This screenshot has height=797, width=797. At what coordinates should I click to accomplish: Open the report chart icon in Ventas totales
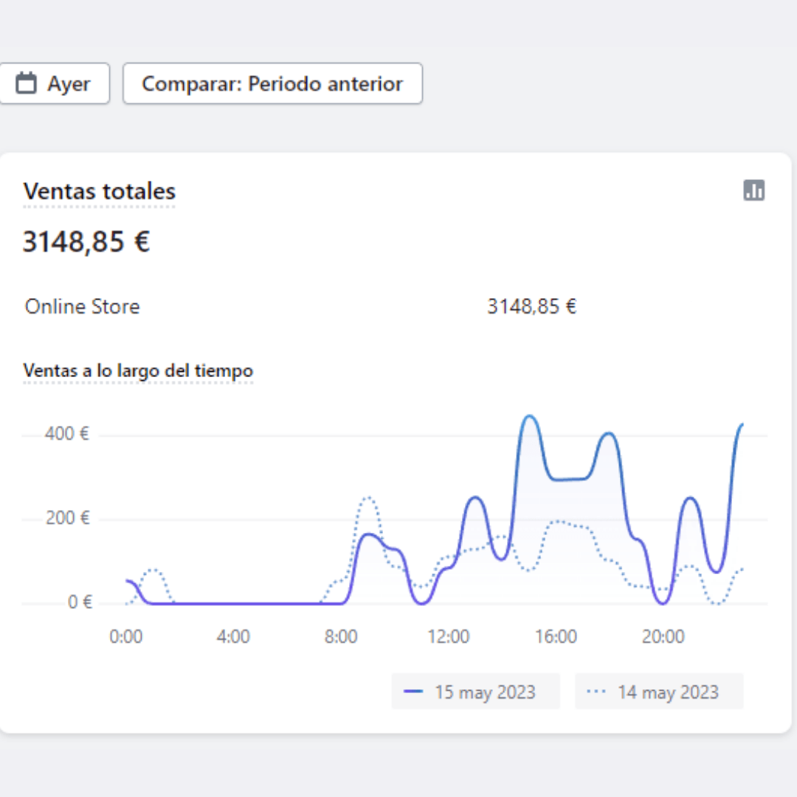[753, 190]
